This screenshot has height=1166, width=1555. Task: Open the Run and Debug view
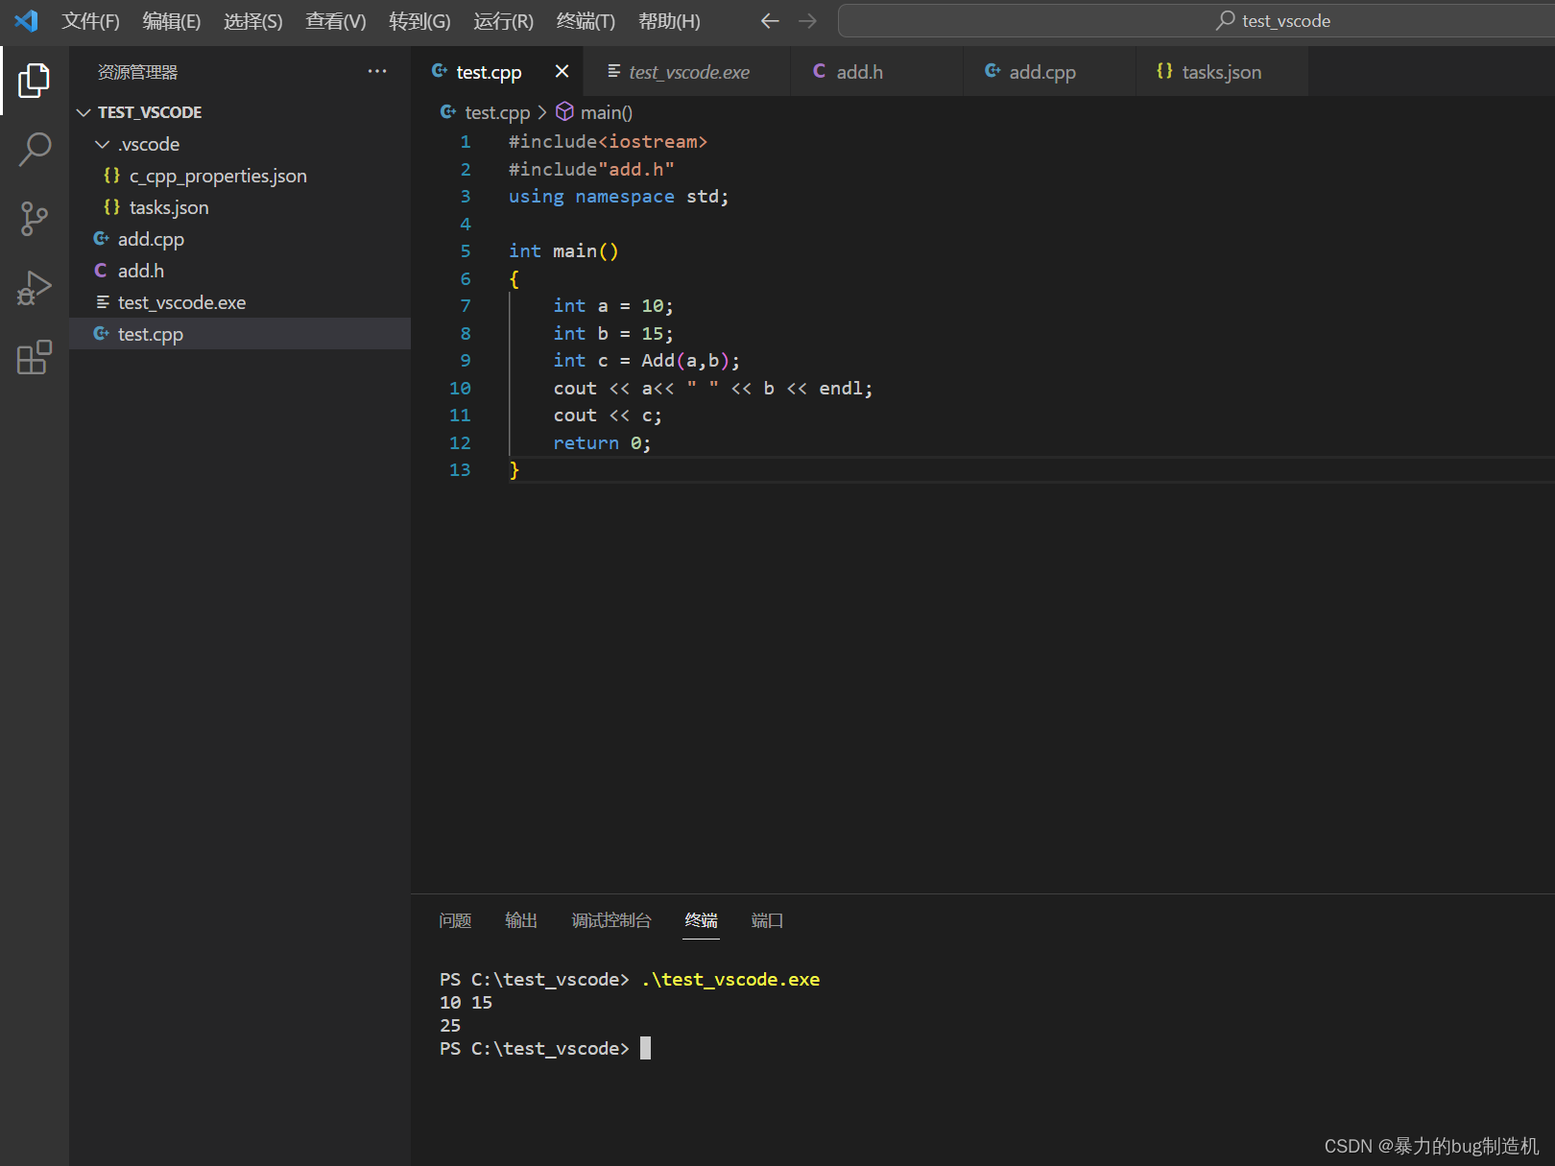[35, 288]
